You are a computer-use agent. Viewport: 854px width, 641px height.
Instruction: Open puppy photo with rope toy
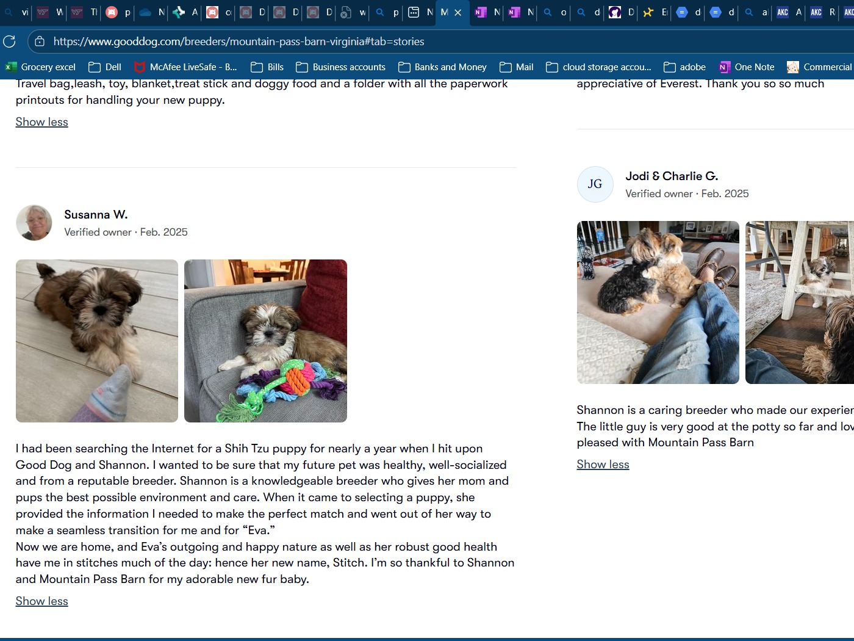tap(265, 341)
